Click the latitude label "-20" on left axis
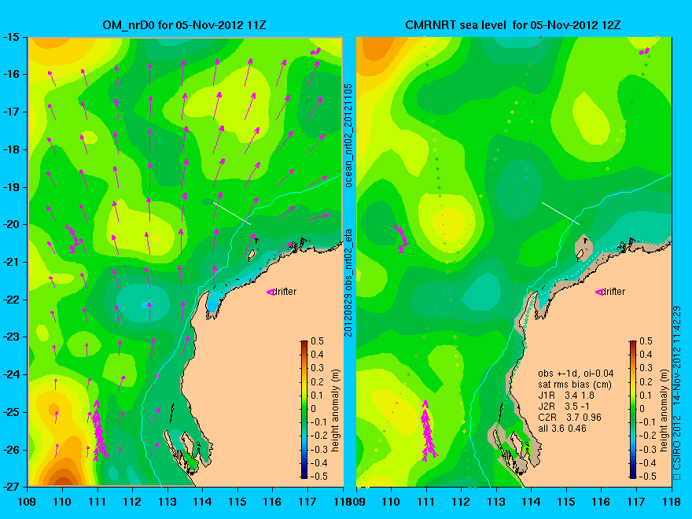Viewport: 692px width, 519px height. point(10,224)
